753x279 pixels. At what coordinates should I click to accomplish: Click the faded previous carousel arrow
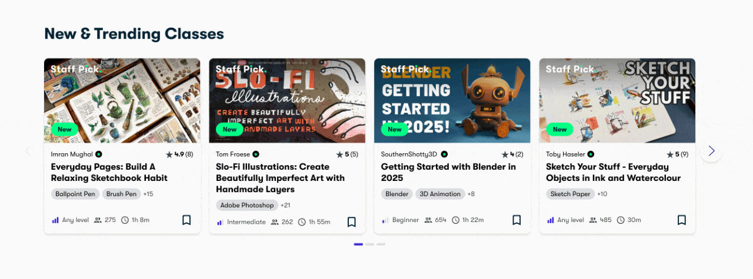(x=28, y=151)
